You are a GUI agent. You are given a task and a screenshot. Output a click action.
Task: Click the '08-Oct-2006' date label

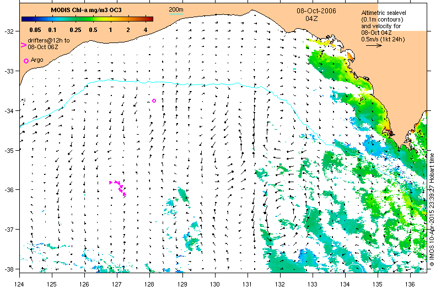point(316,11)
